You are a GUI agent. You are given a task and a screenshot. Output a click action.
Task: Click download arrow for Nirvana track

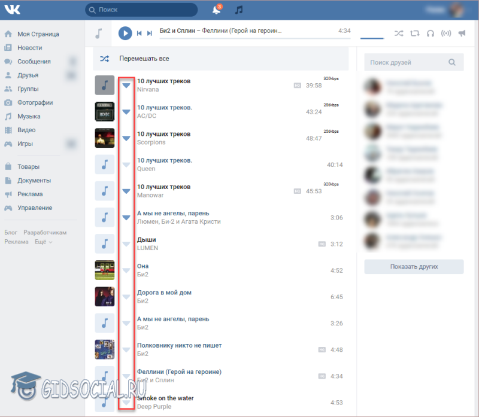point(126,86)
